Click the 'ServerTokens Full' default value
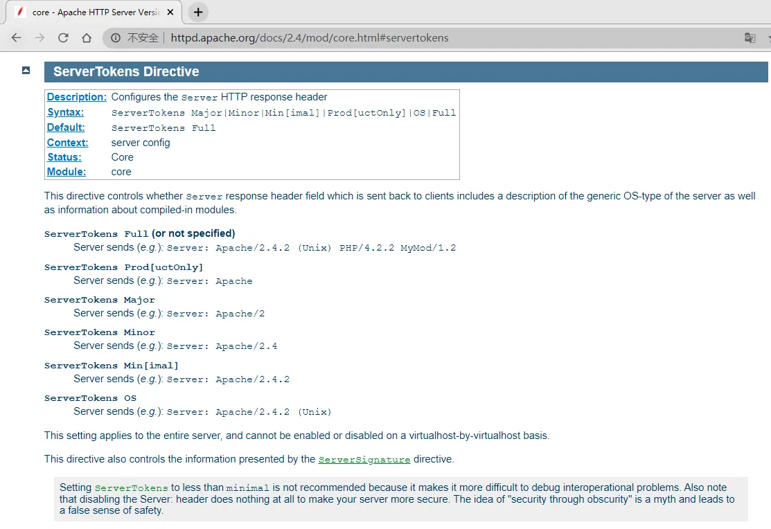The image size is (771, 529). [x=163, y=128]
